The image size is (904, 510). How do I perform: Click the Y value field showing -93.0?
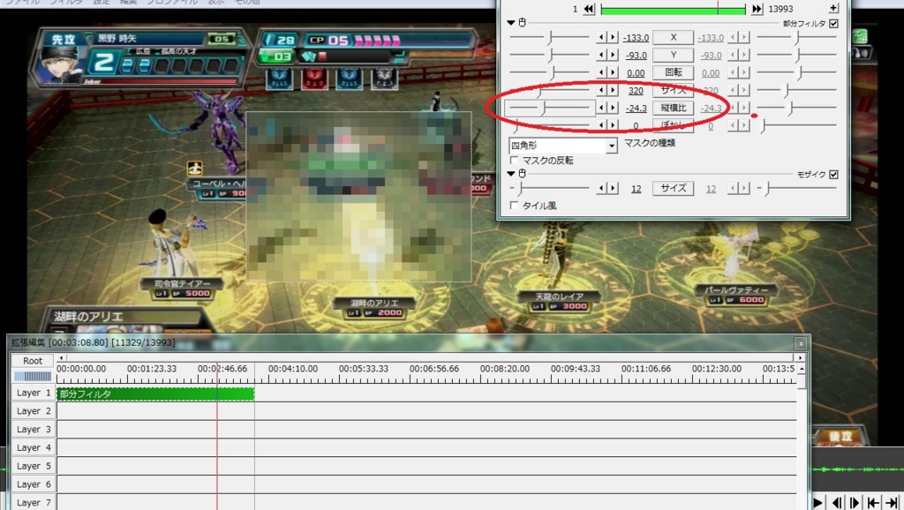coord(636,56)
